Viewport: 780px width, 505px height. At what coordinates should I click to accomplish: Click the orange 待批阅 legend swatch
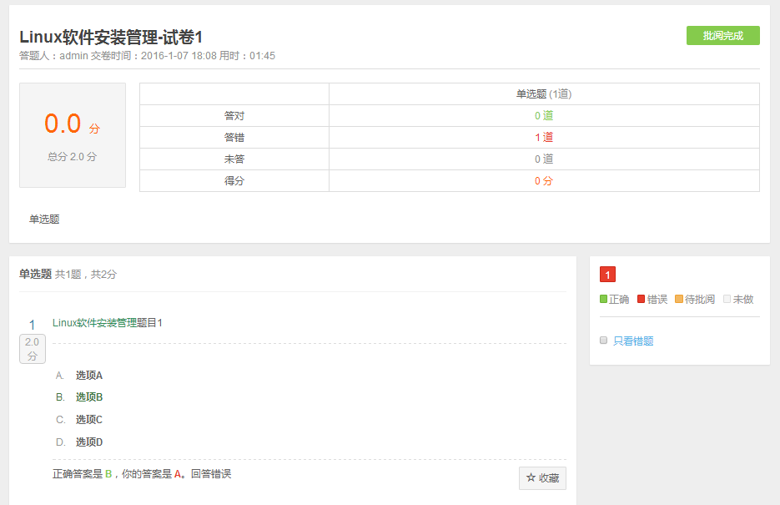tap(678, 299)
